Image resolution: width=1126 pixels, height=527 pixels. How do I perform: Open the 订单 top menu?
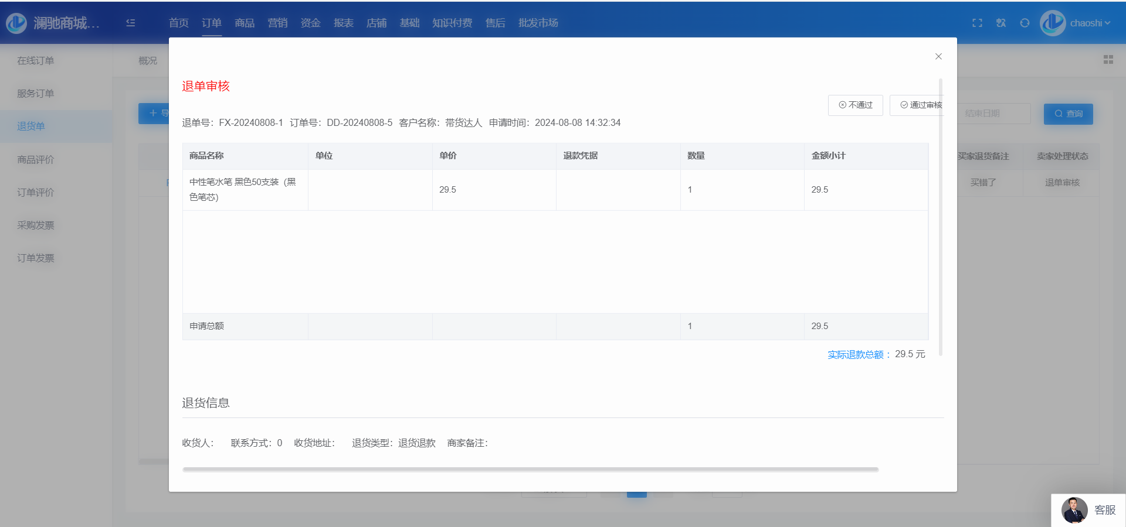211,23
